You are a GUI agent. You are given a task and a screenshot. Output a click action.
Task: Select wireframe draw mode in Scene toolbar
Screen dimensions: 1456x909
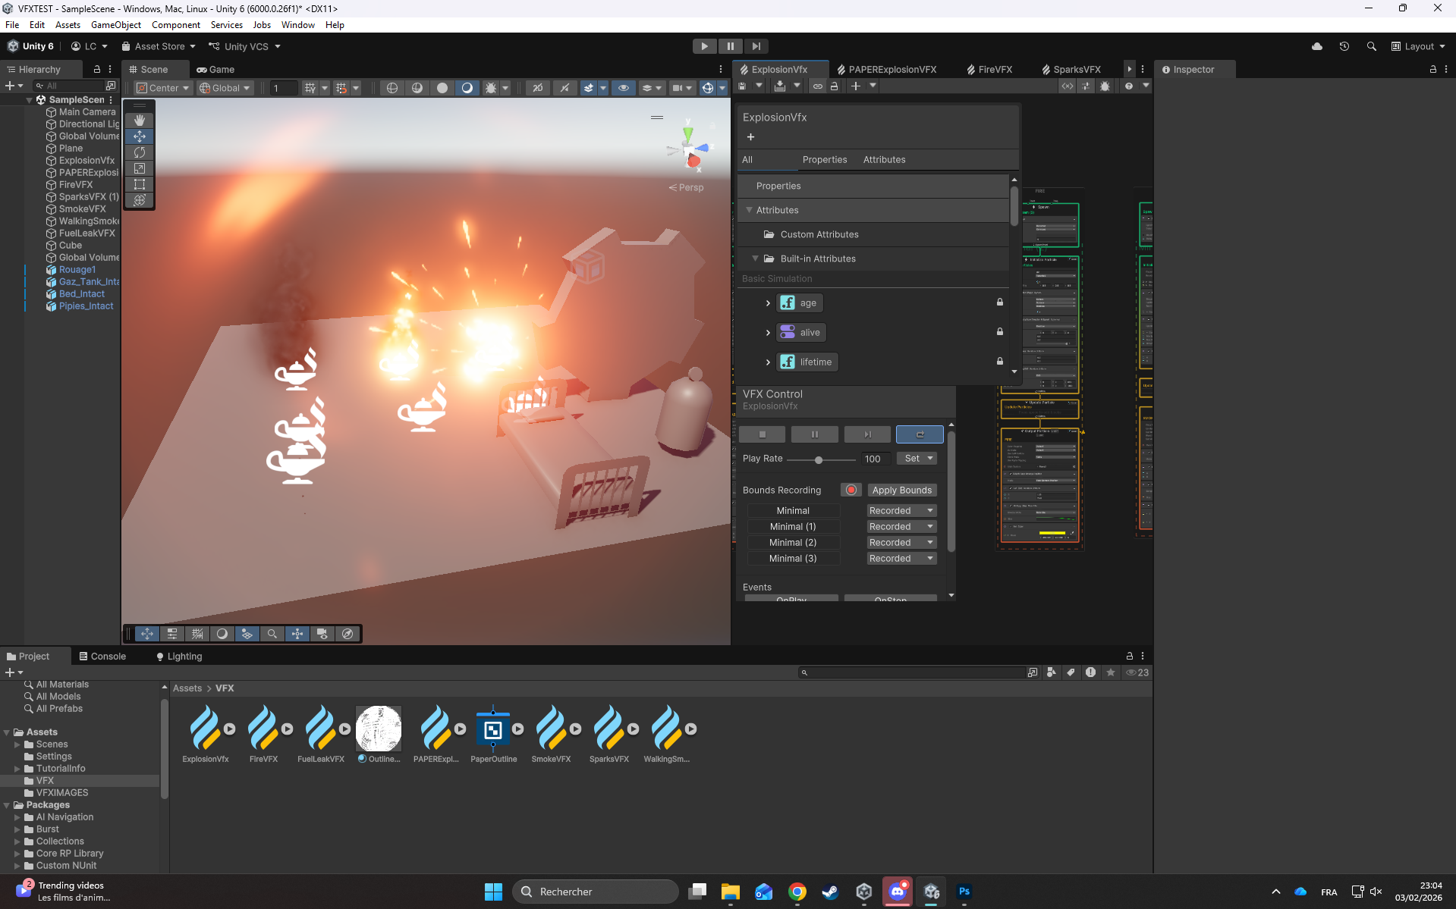pyautogui.click(x=392, y=88)
